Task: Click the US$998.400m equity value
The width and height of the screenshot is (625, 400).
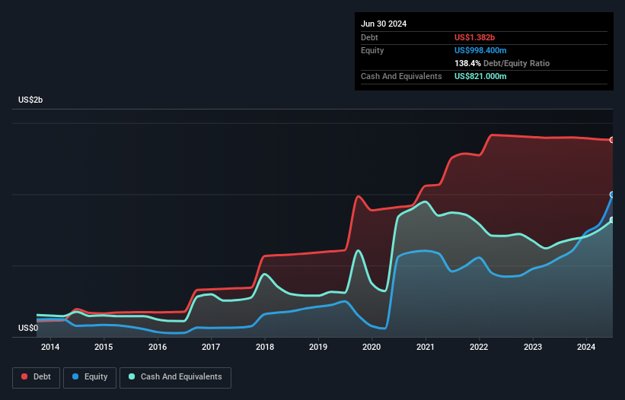Action: 480,50
